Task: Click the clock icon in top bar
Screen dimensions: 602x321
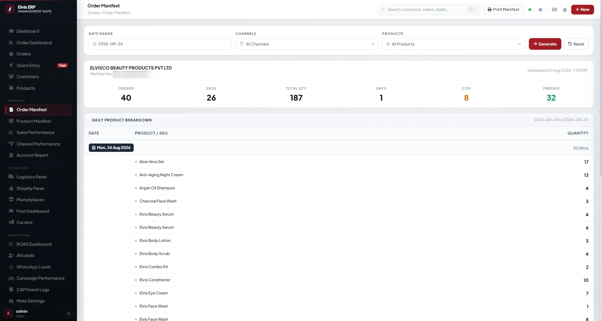Action: [540, 10]
